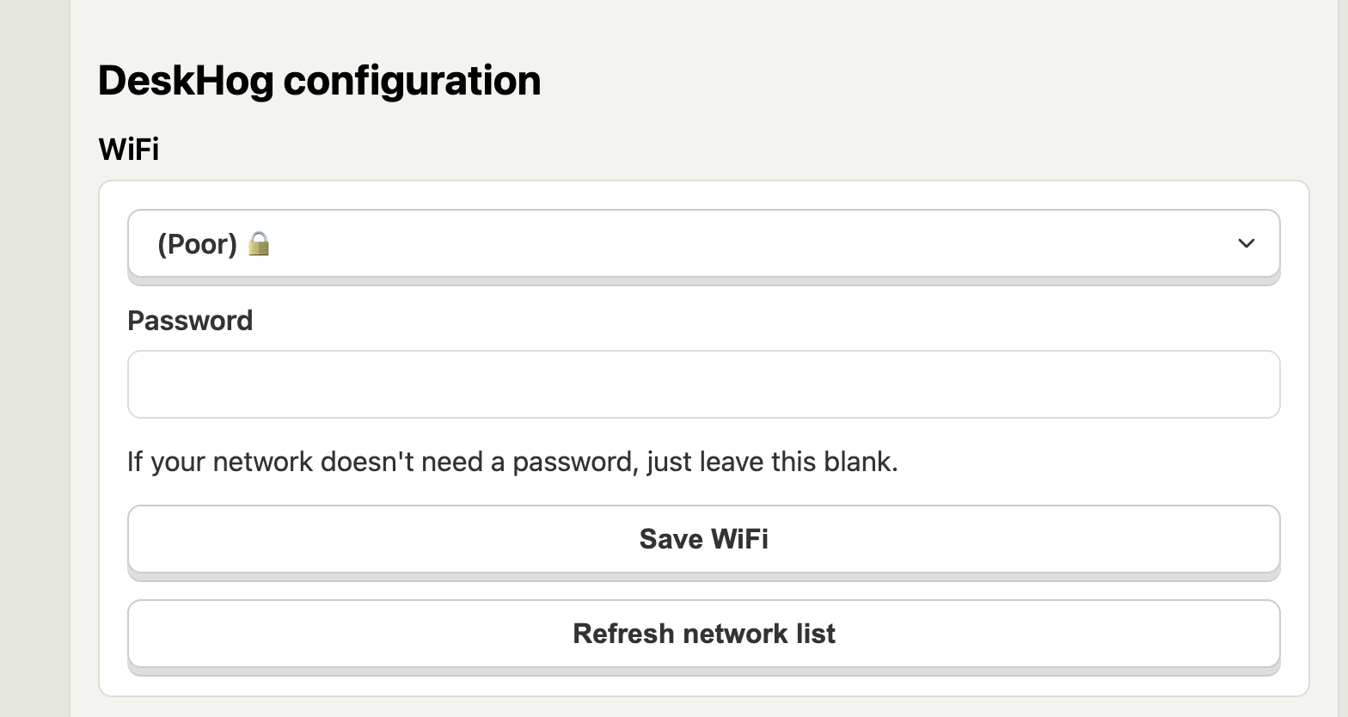Click empty space inside the network dropdown
1348x717 pixels.
coord(731,244)
